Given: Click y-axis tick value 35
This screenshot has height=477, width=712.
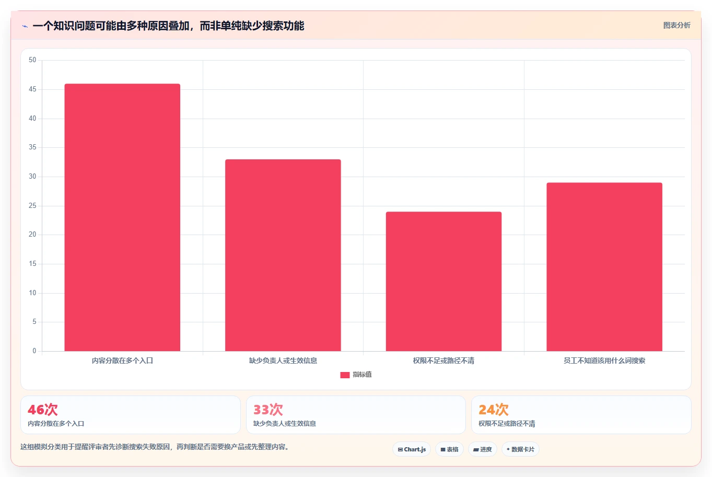Looking at the screenshot, I should point(32,147).
